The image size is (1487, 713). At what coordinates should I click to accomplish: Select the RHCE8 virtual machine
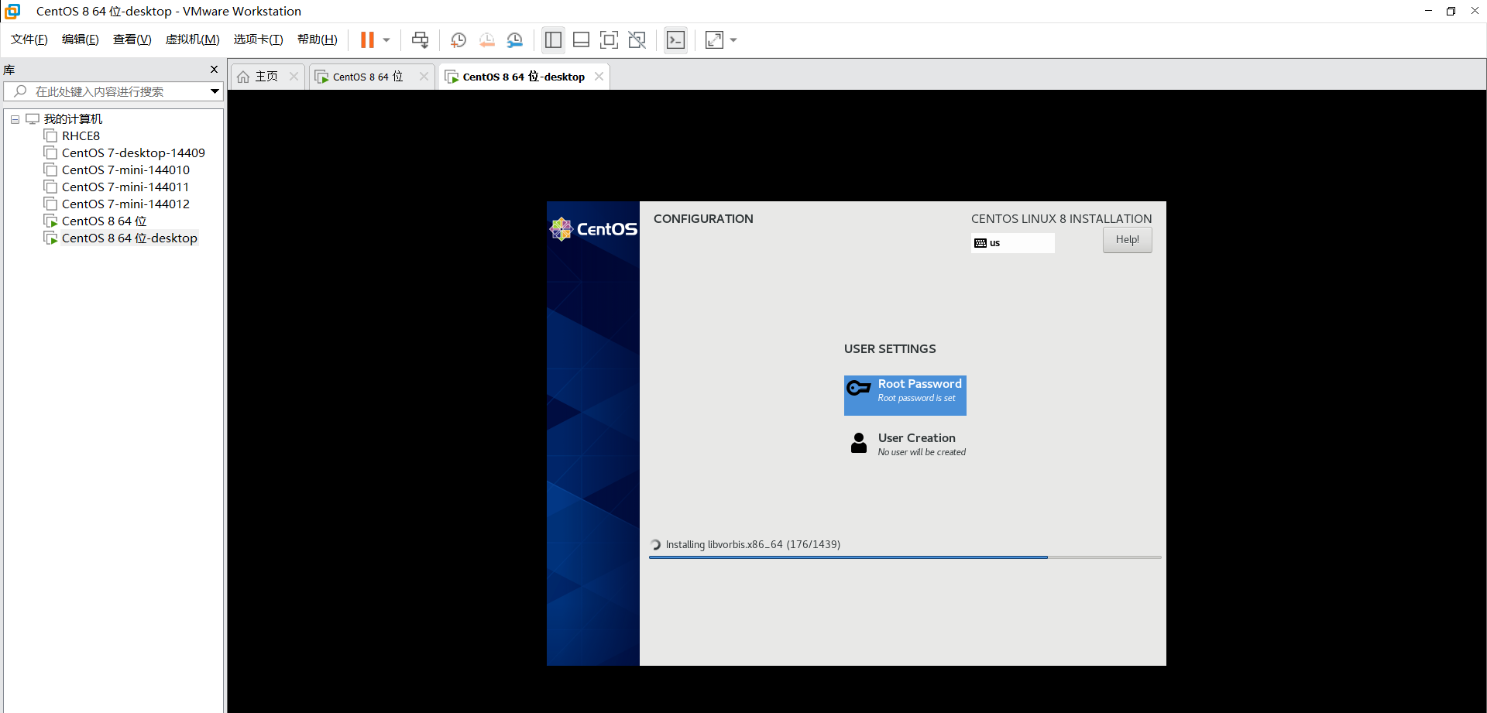[81, 136]
